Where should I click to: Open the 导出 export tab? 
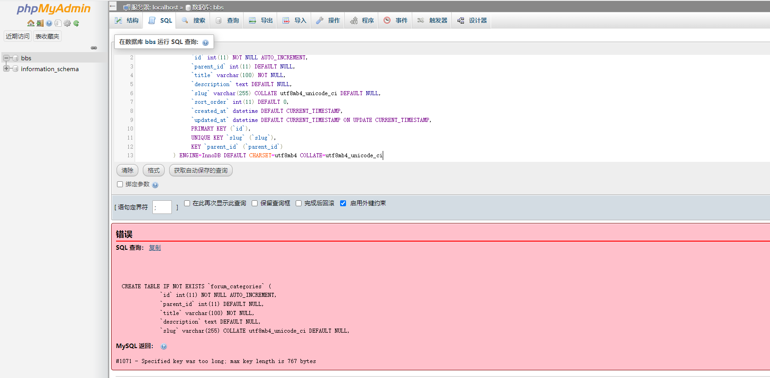point(261,20)
